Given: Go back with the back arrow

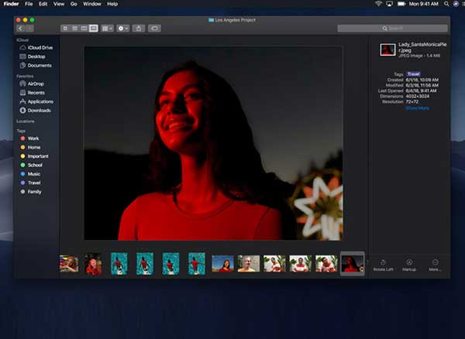Looking at the screenshot, I should click(20, 29).
